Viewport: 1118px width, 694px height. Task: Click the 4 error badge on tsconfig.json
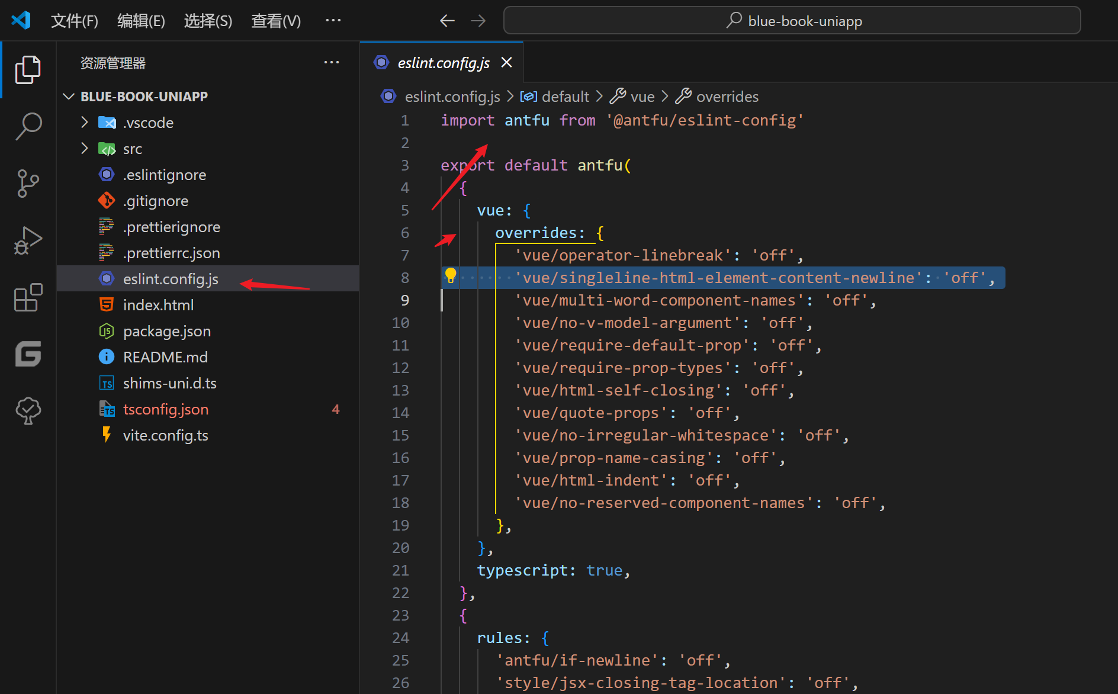pyautogui.click(x=336, y=409)
